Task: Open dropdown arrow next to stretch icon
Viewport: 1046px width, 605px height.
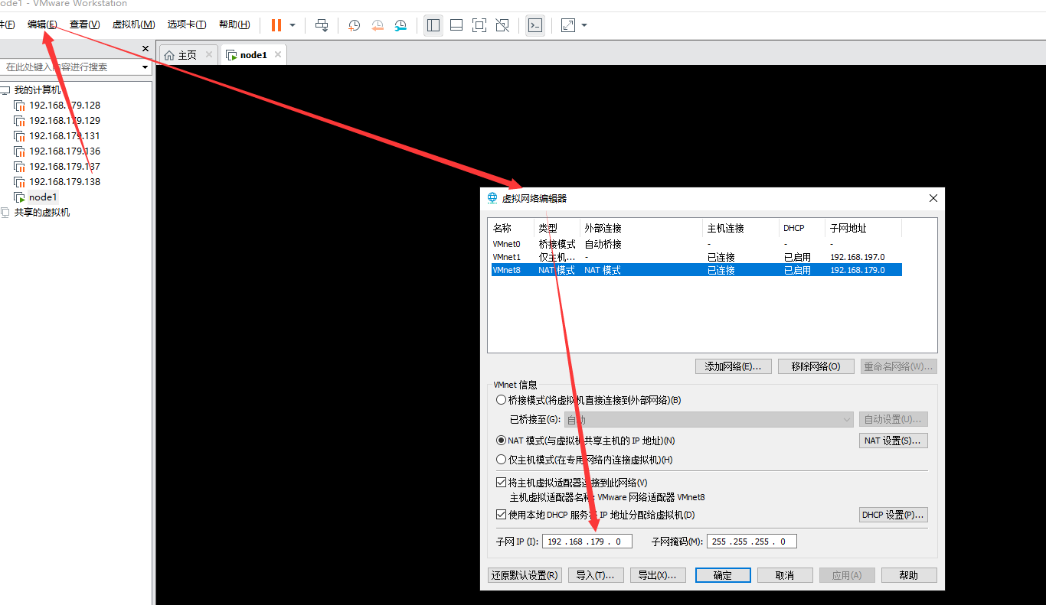Action: 584,25
